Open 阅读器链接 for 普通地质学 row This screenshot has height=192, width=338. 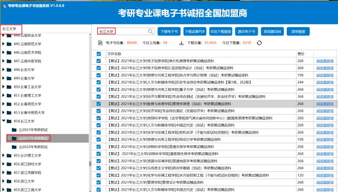click(325, 161)
